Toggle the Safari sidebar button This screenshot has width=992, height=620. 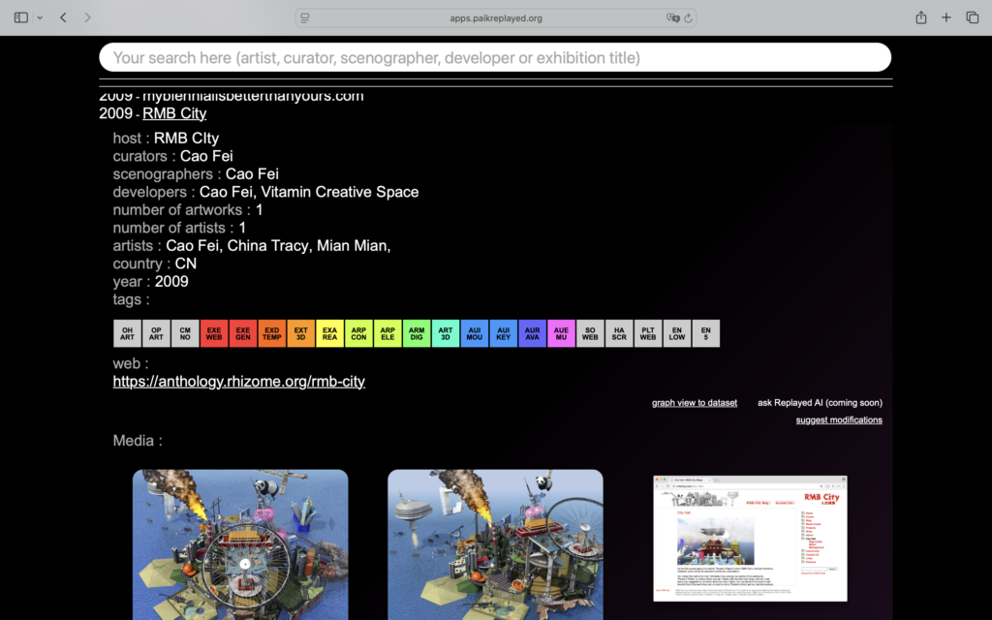coord(21,17)
